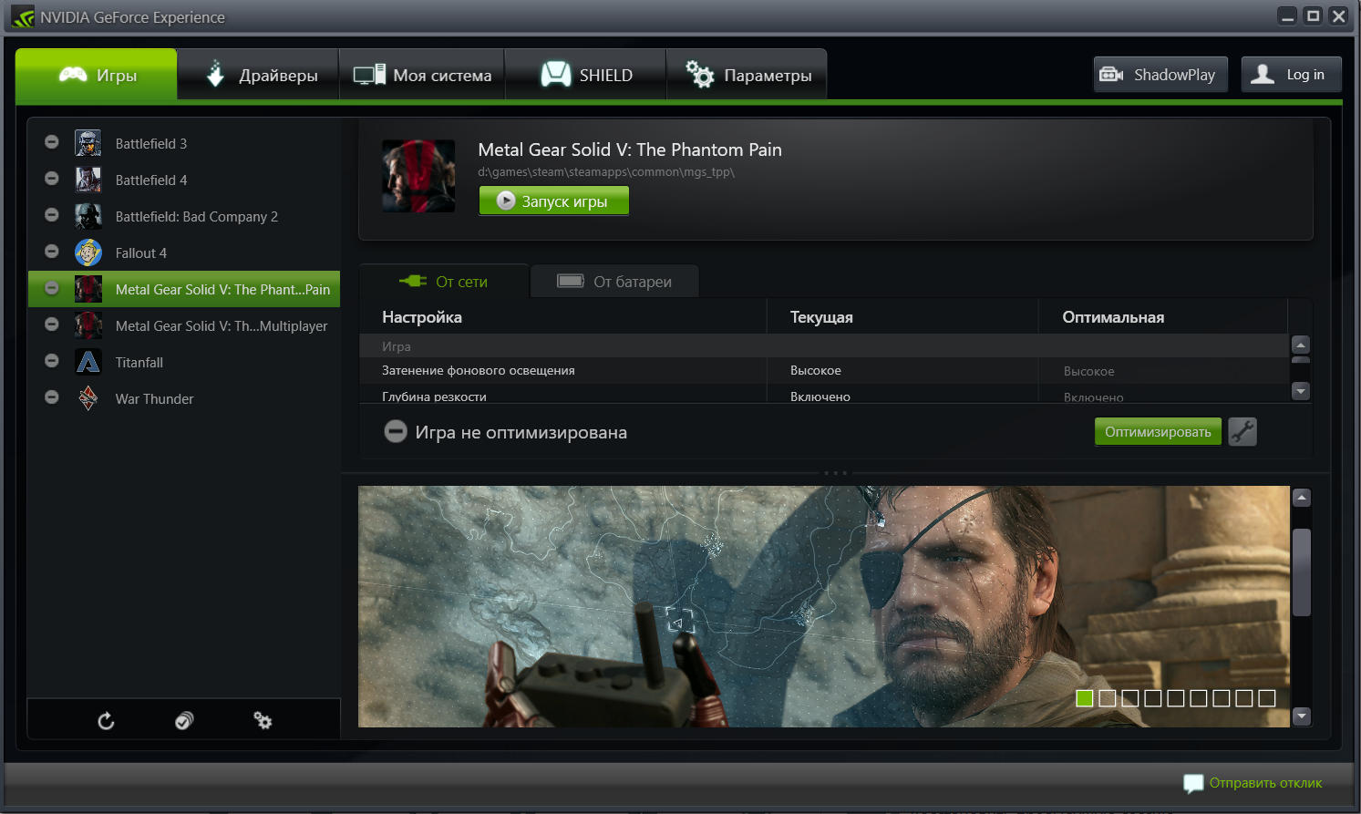Click Bad Company 2 status minus icon
The height and width of the screenshot is (814, 1361).
(52, 215)
